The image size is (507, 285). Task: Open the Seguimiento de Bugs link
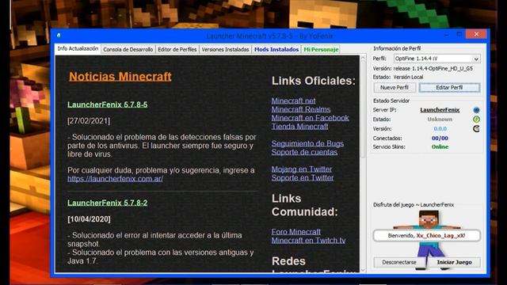coord(307,143)
